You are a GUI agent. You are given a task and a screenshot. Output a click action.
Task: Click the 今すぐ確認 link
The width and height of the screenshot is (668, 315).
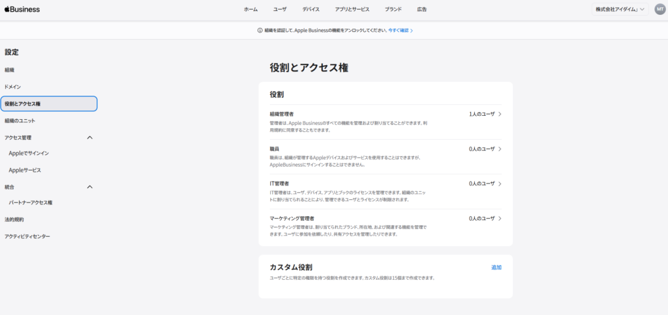pyautogui.click(x=400, y=31)
